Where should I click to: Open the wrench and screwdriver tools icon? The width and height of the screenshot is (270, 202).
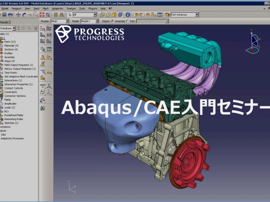43,108
